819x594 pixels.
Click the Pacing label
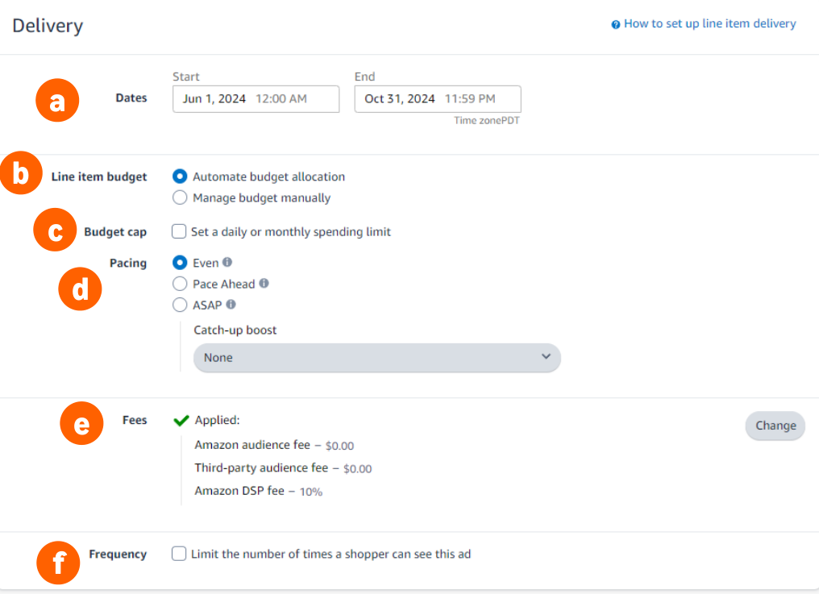128,263
